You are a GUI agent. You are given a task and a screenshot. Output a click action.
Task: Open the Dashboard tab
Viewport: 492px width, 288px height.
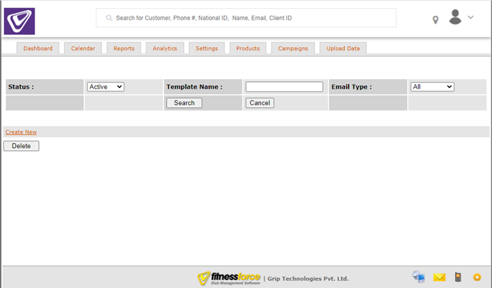[x=38, y=48]
